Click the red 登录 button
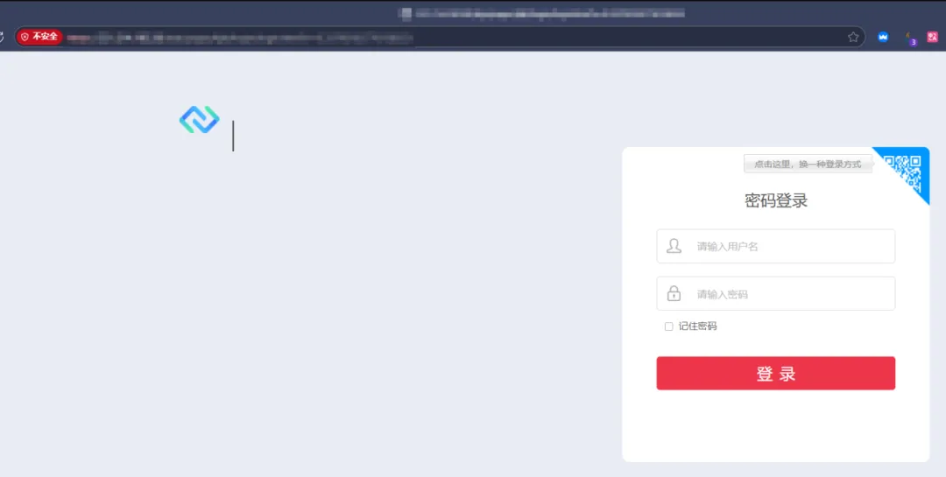The image size is (946, 477). pos(776,373)
